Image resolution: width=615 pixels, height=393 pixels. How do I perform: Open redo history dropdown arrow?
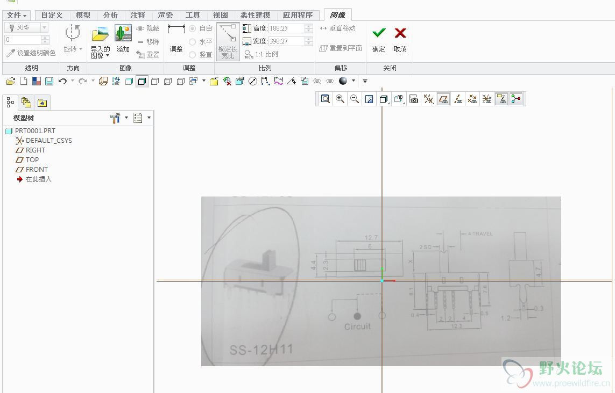coord(93,81)
